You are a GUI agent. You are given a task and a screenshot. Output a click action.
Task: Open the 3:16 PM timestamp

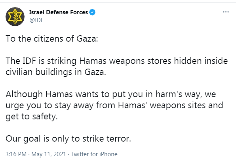tap(16, 154)
